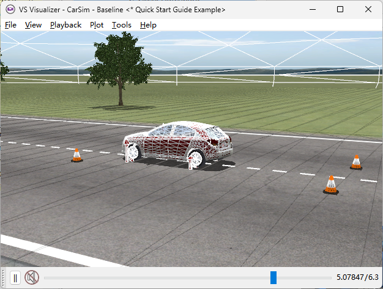This screenshot has height=289, width=383.
Task: Open the File menu
Action: (x=10, y=25)
